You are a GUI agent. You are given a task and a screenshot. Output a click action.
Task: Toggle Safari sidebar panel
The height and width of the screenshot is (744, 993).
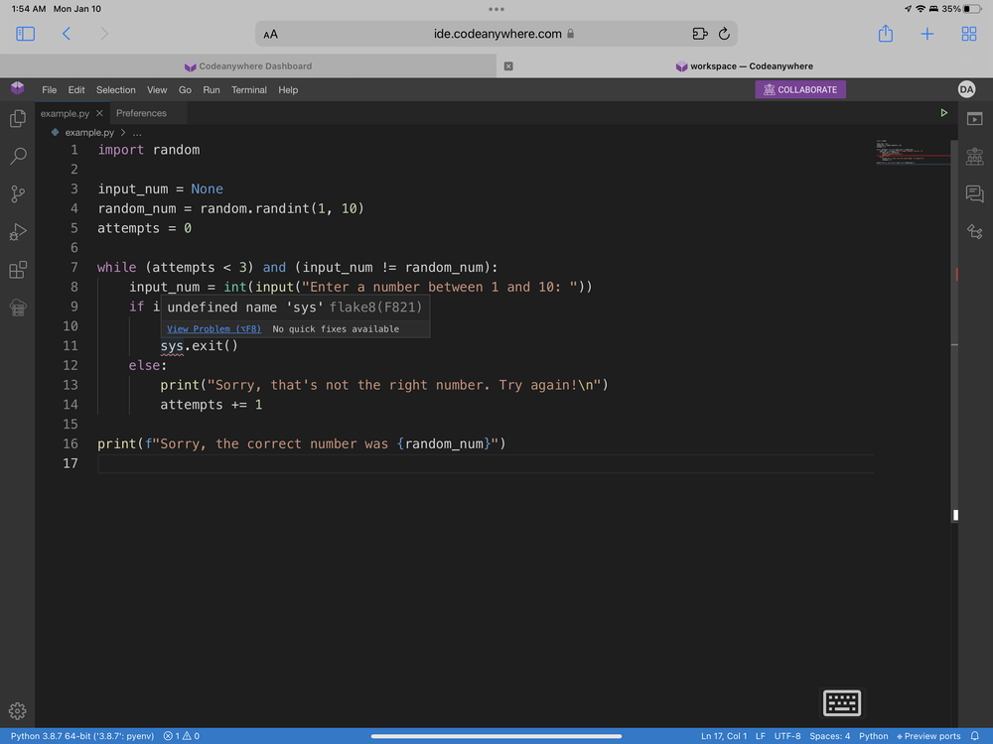coord(26,34)
